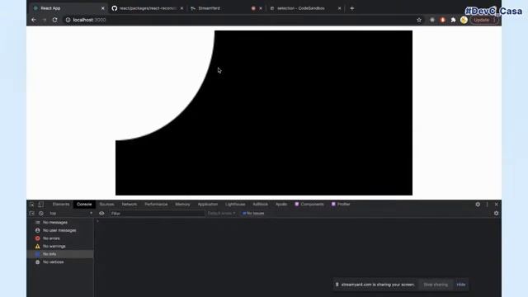The image size is (528, 297).
Task: Click the gray extension icon beside the star
Action: 432,20
